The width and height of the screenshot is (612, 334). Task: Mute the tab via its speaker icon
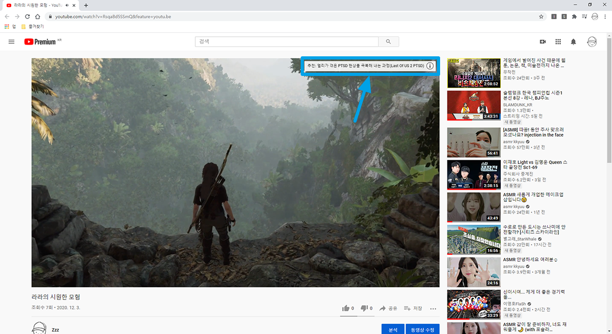point(67,5)
